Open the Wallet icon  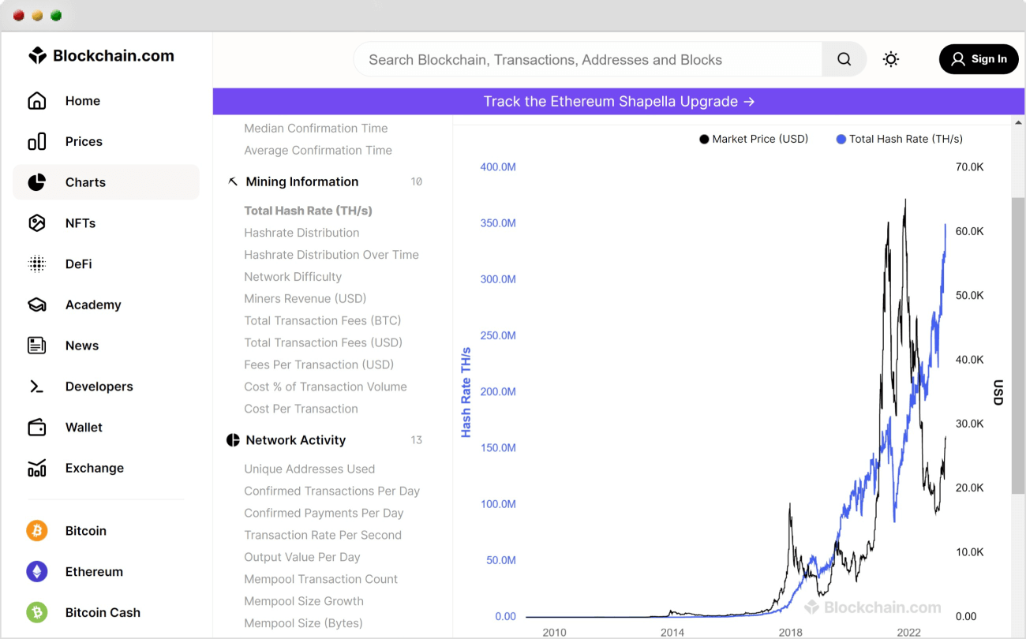click(x=36, y=428)
